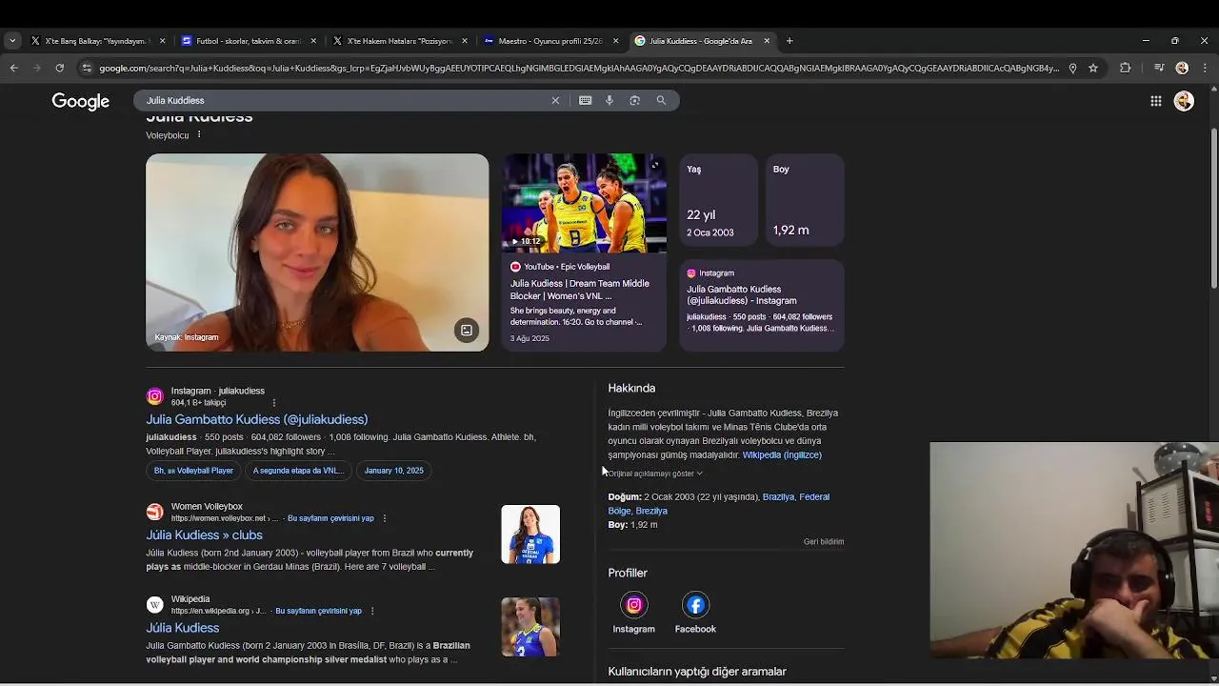This screenshot has width=1219, height=686.
Task: Select the A segunda etapa da VNL chip
Action: tap(298, 471)
